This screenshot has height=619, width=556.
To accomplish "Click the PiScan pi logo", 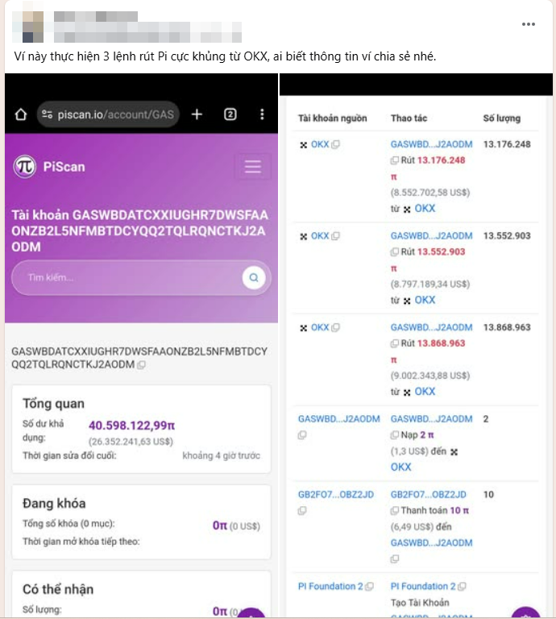I will pos(25,167).
